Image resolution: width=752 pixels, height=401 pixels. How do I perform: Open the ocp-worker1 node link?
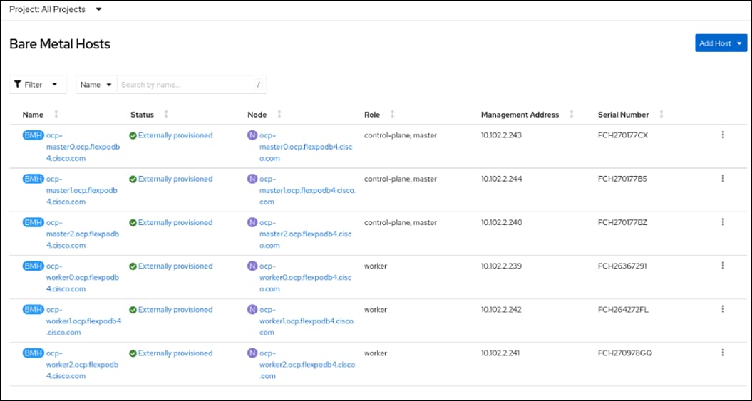[x=307, y=321]
